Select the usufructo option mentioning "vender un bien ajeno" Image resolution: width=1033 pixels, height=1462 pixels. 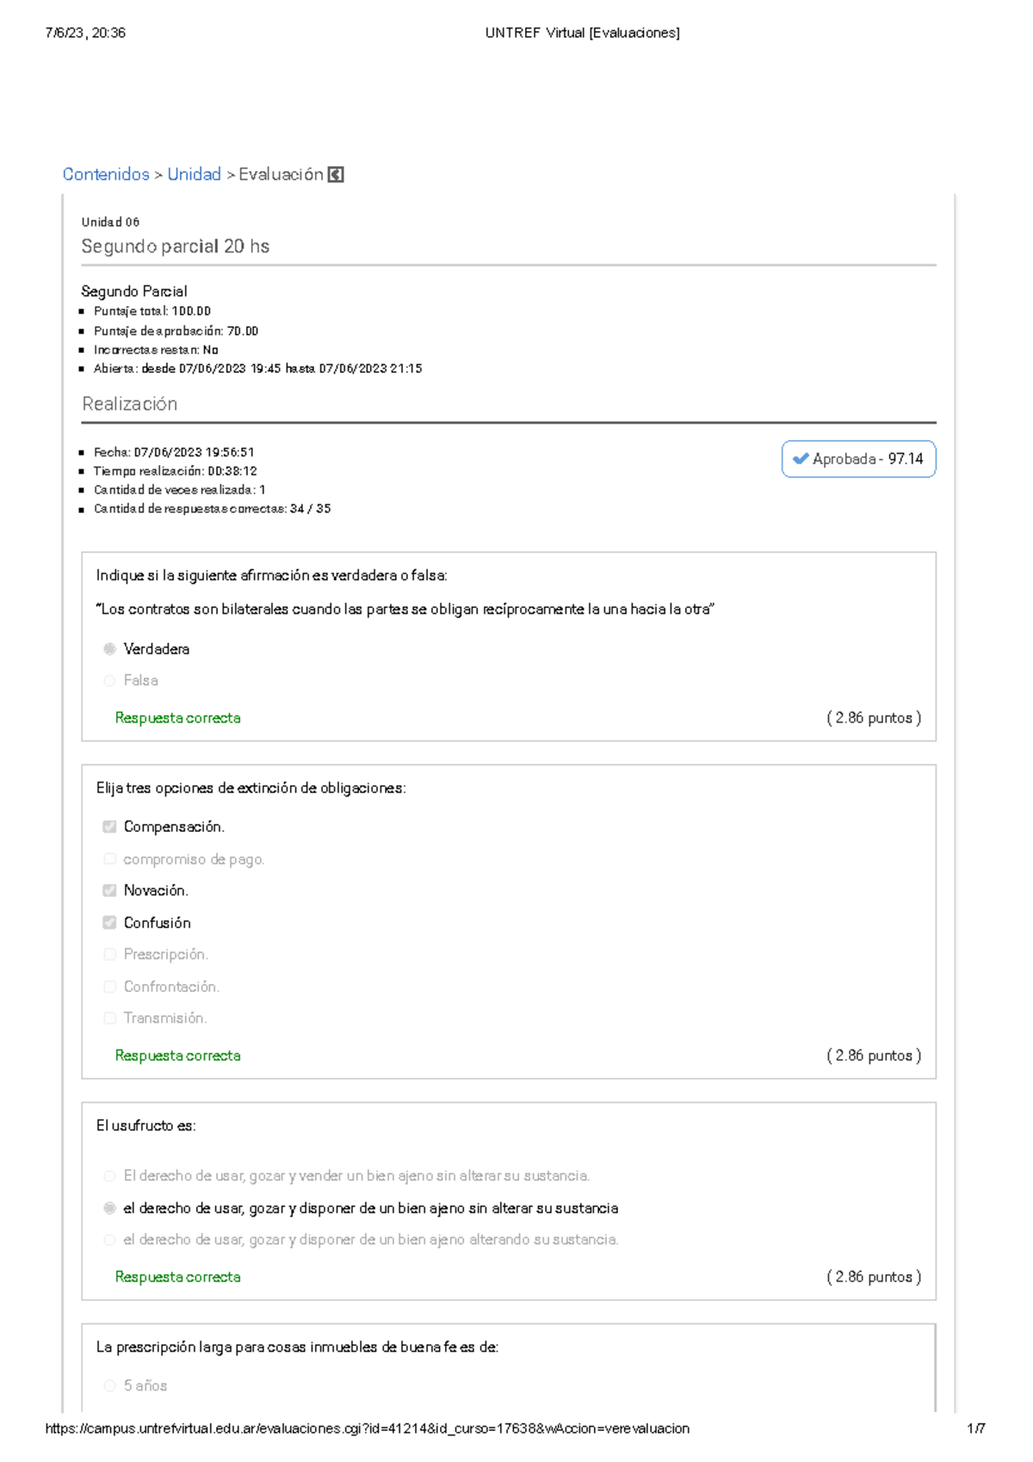[108, 1174]
